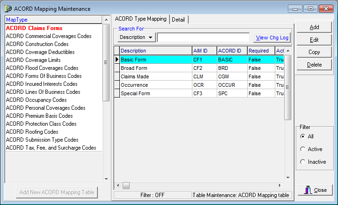The image size is (338, 205).
Task: Click the MapType list scroll up arrow
Action: tap(106, 20)
